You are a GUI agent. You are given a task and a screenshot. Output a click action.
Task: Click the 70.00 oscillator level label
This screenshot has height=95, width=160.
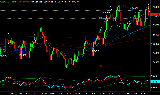pyautogui.click(x=154, y=76)
